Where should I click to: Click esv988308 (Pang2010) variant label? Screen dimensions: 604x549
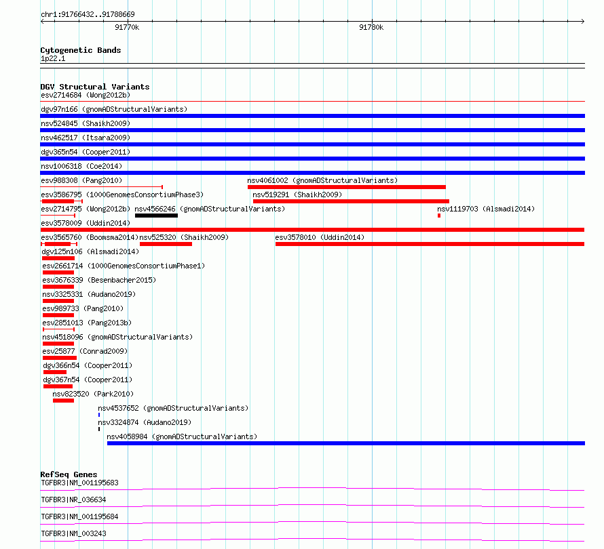click(81, 180)
